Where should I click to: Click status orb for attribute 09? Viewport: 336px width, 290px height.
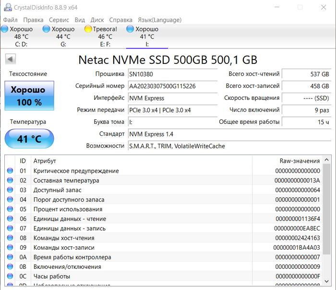[x=10, y=247]
